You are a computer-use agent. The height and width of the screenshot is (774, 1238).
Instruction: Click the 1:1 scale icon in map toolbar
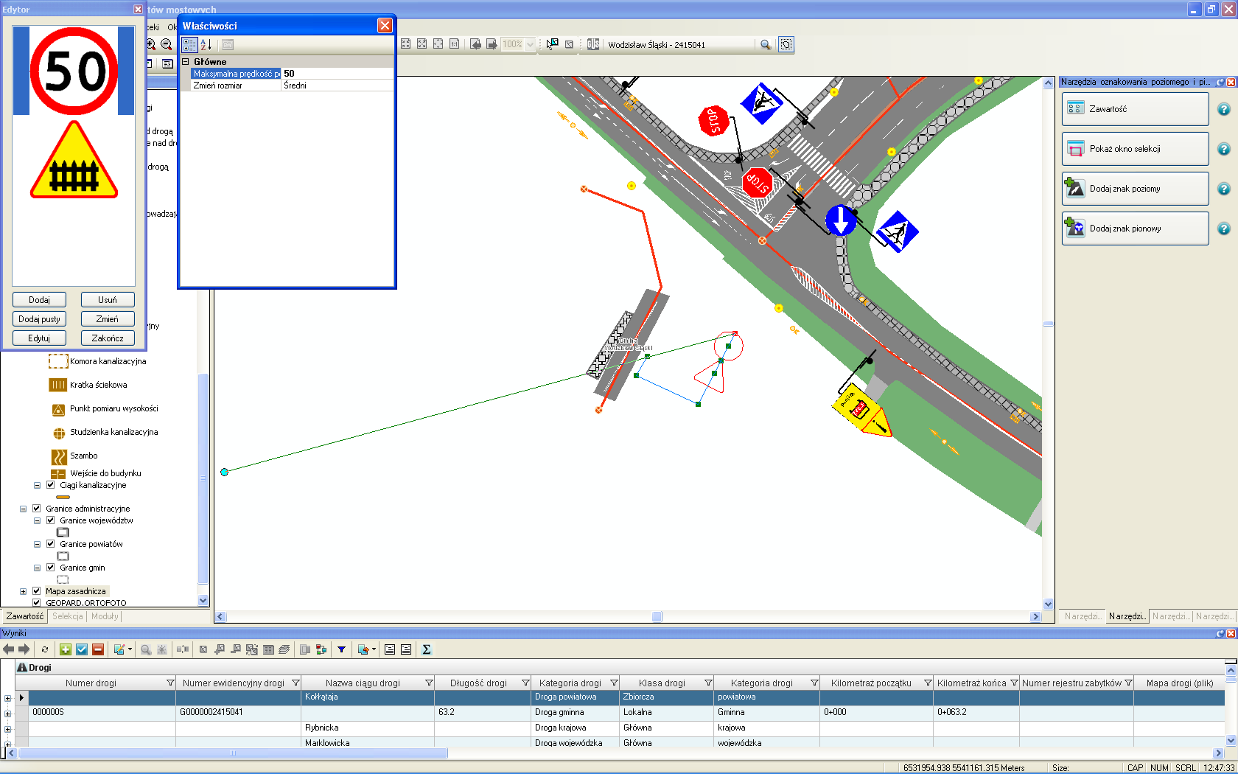(454, 44)
